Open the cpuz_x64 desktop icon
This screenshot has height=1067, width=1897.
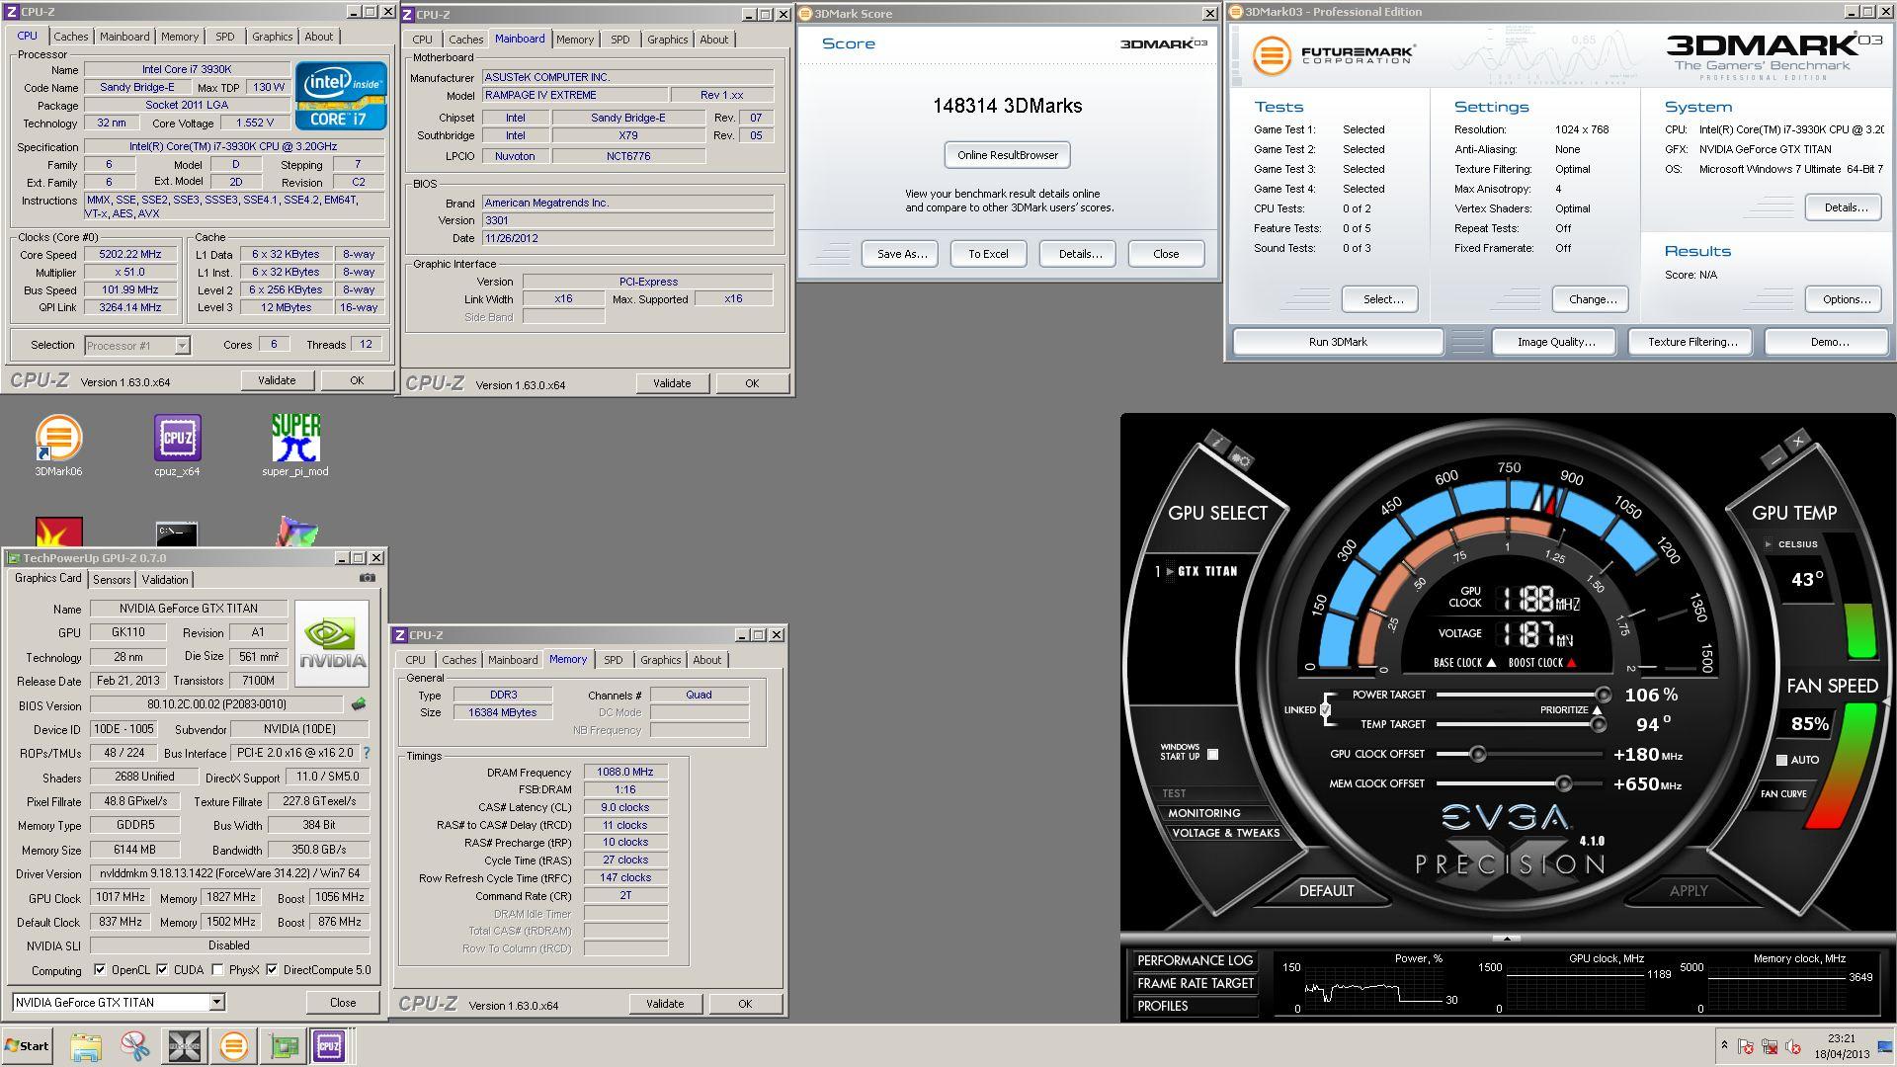coord(177,446)
